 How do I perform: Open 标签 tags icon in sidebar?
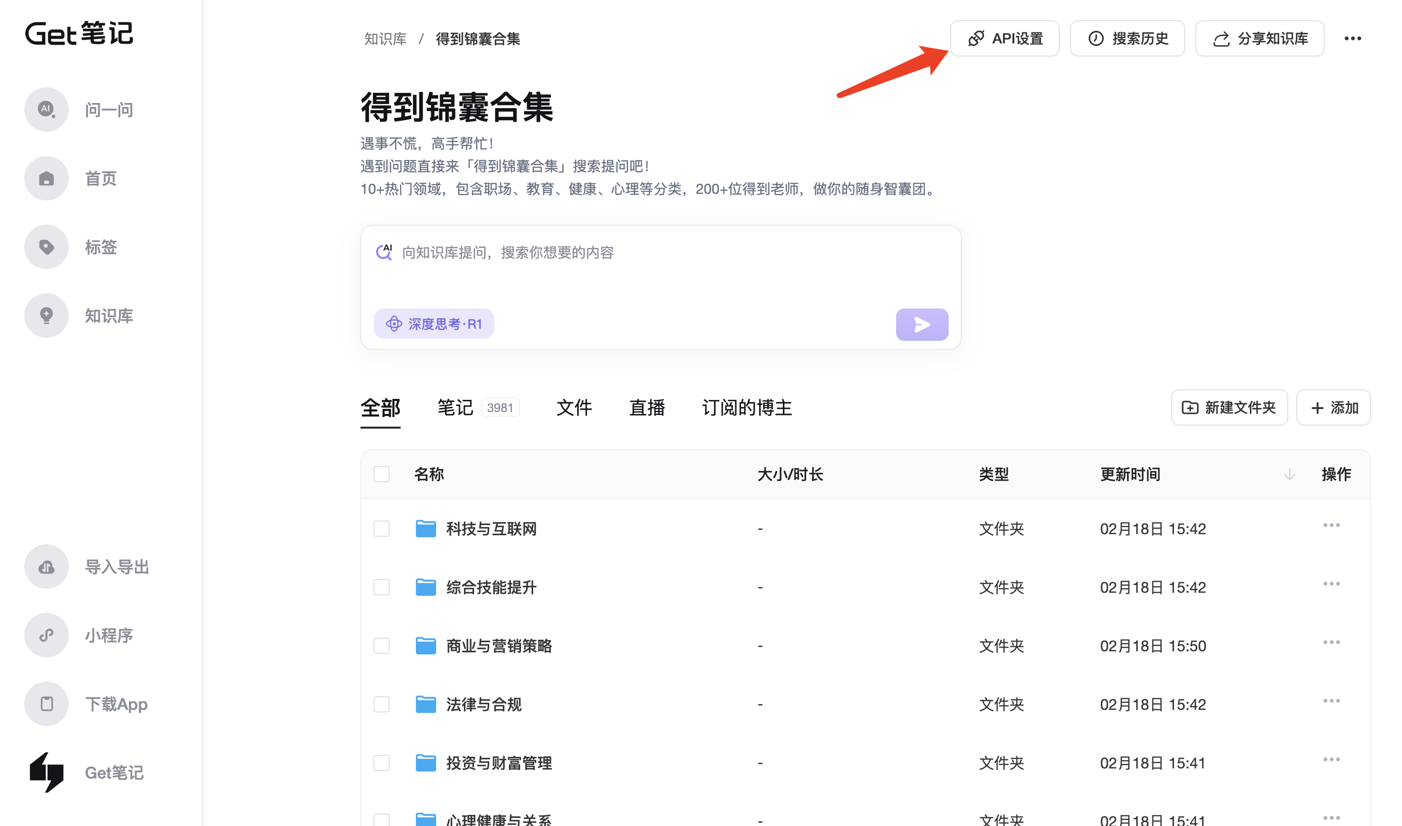point(46,247)
